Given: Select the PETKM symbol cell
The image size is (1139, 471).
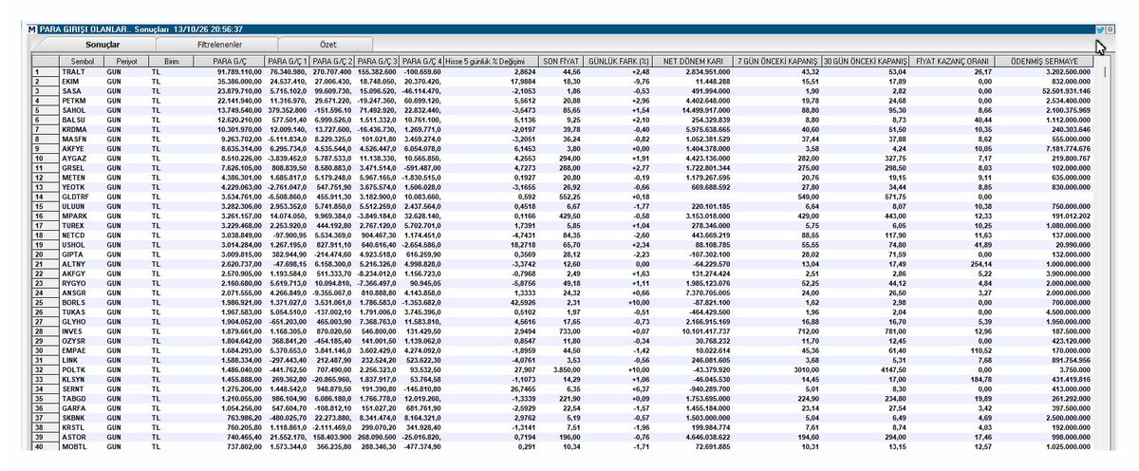Looking at the screenshot, I should pyautogui.click(x=82, y=100).
